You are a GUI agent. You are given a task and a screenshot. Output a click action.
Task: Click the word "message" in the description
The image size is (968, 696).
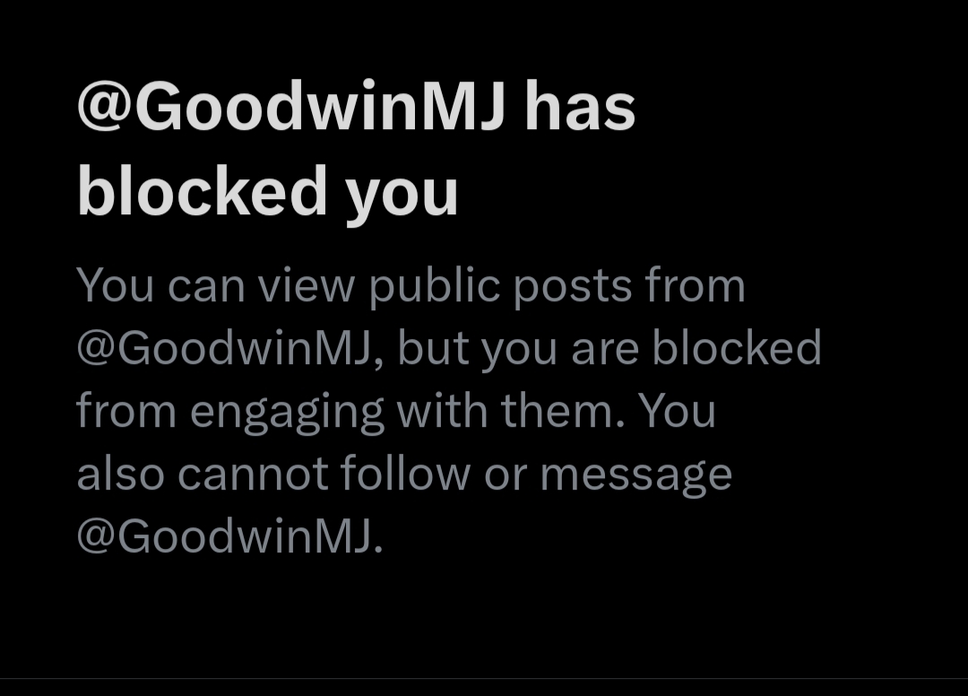coord(636,477)
